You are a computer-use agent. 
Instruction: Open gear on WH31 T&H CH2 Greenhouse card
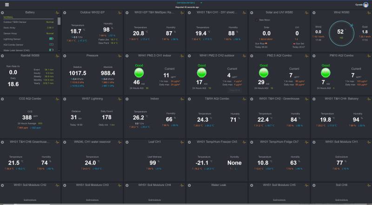click(x=252, y=99)
